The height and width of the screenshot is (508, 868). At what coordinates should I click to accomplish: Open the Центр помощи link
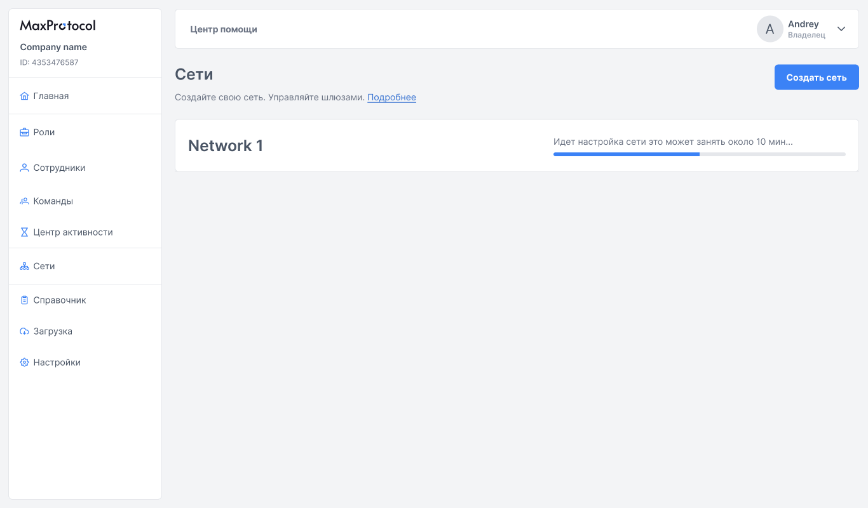[x=224, y=29]
